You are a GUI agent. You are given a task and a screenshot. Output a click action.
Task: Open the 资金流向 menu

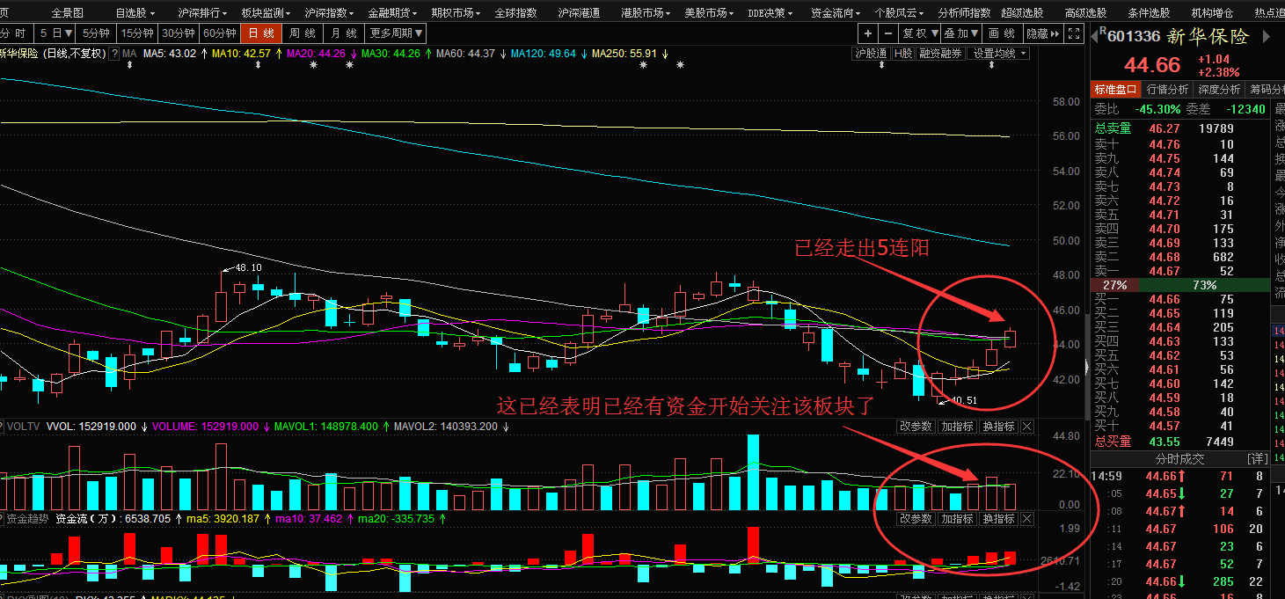836,13
